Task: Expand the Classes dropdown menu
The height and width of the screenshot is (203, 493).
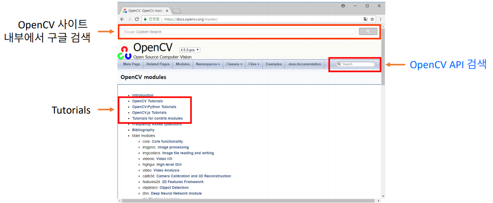Action: point(234,64)
